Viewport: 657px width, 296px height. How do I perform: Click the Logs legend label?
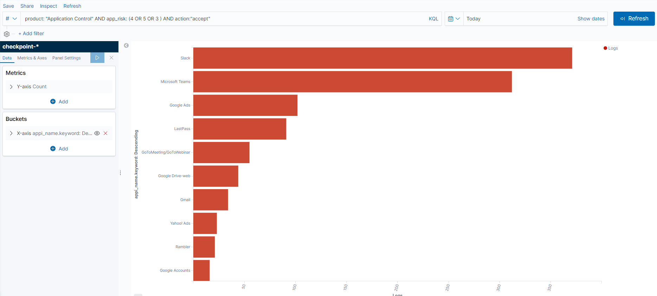tap(613, 48)
